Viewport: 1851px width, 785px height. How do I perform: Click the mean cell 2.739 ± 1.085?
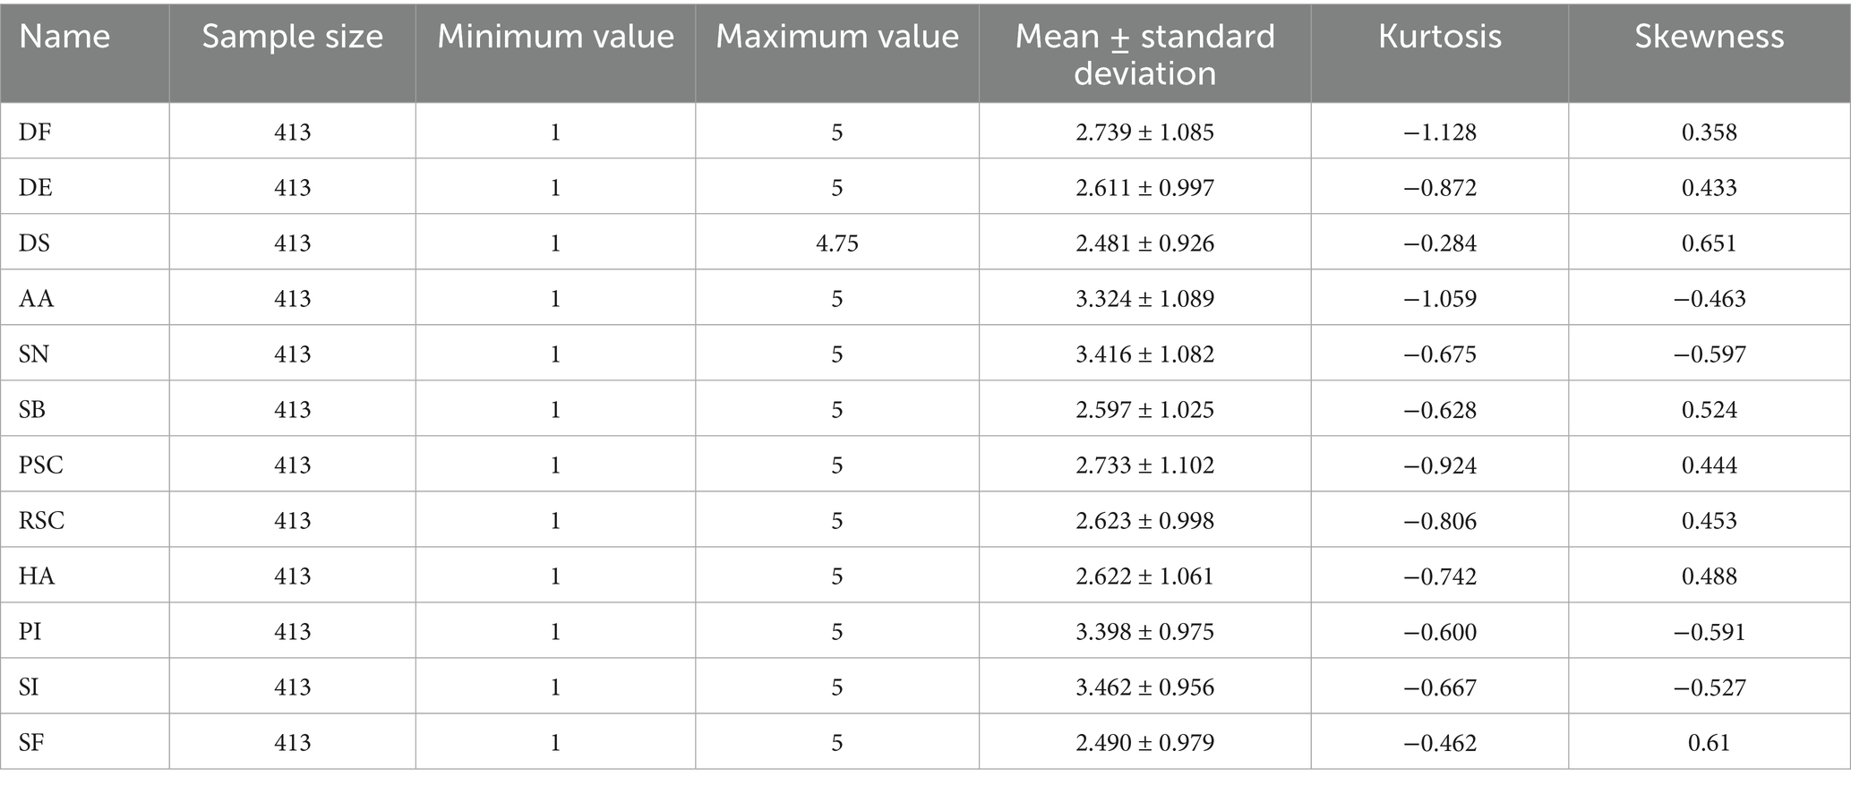(1144, 132)
